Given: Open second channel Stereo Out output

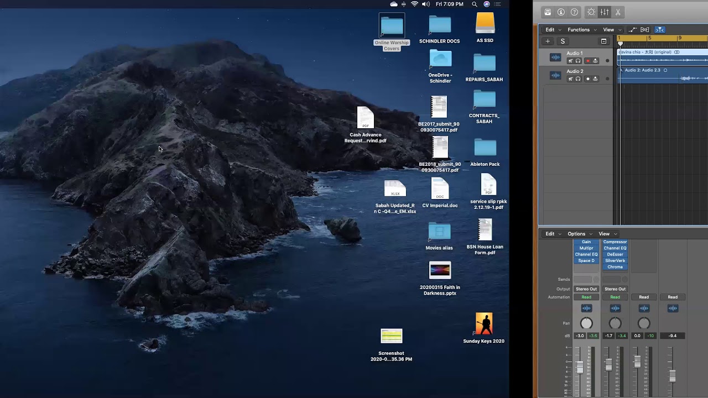Looking at the screenshot, I should [x=615, y=289].
